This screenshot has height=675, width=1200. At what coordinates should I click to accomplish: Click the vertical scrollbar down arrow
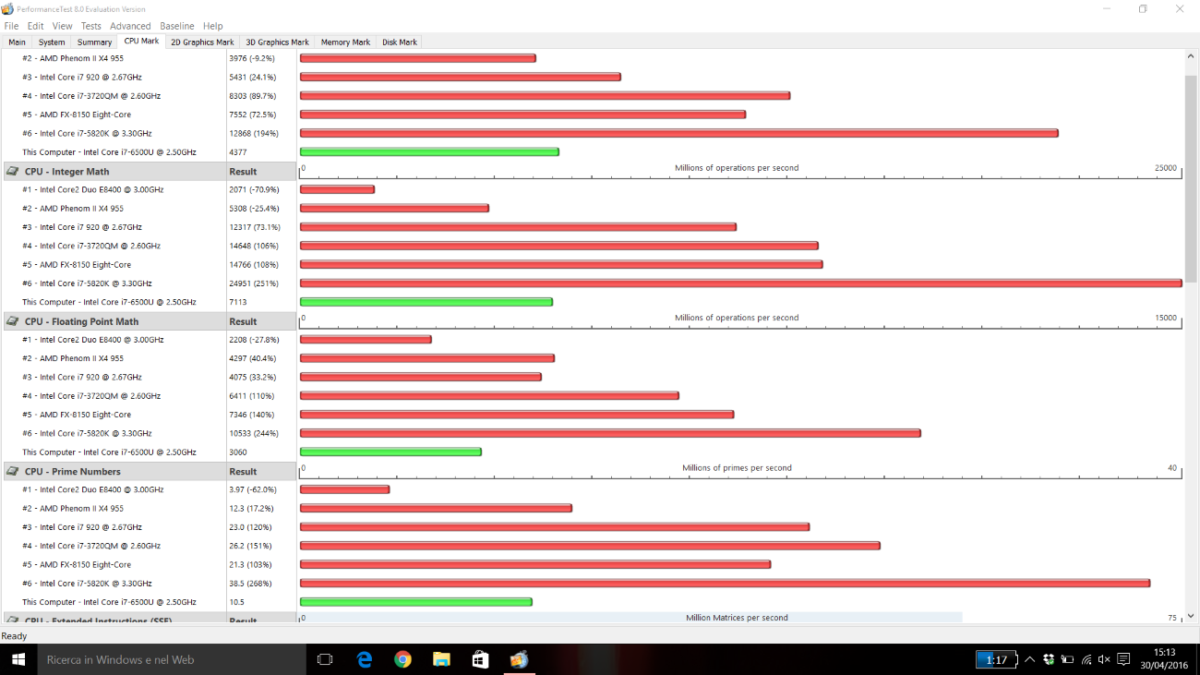tap(1191, 616)
